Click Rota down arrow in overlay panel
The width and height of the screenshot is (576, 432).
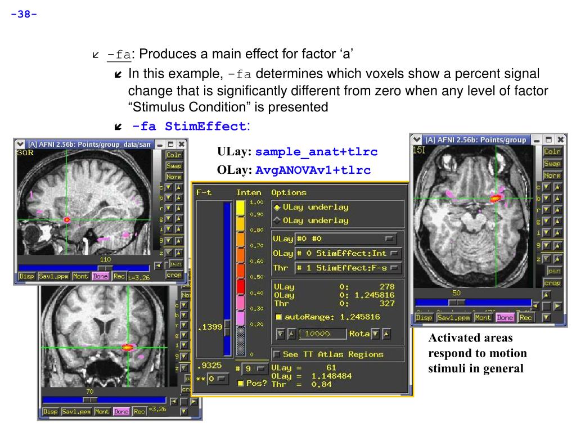pos(375,334)
